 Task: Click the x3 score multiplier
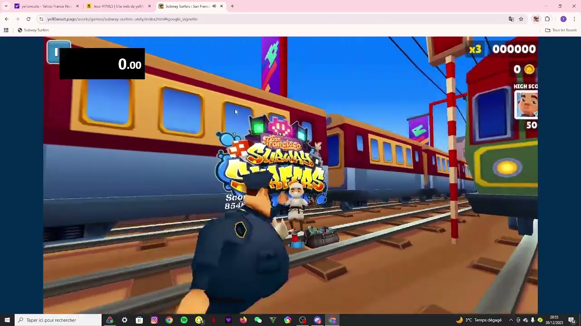(x=475, y=49)
